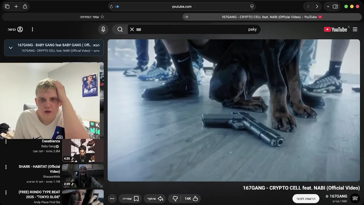Viewport: 364px width, 205px height.
Task: Click the Shaaaarkkkk channel name
Action: [x=51, y=177]
